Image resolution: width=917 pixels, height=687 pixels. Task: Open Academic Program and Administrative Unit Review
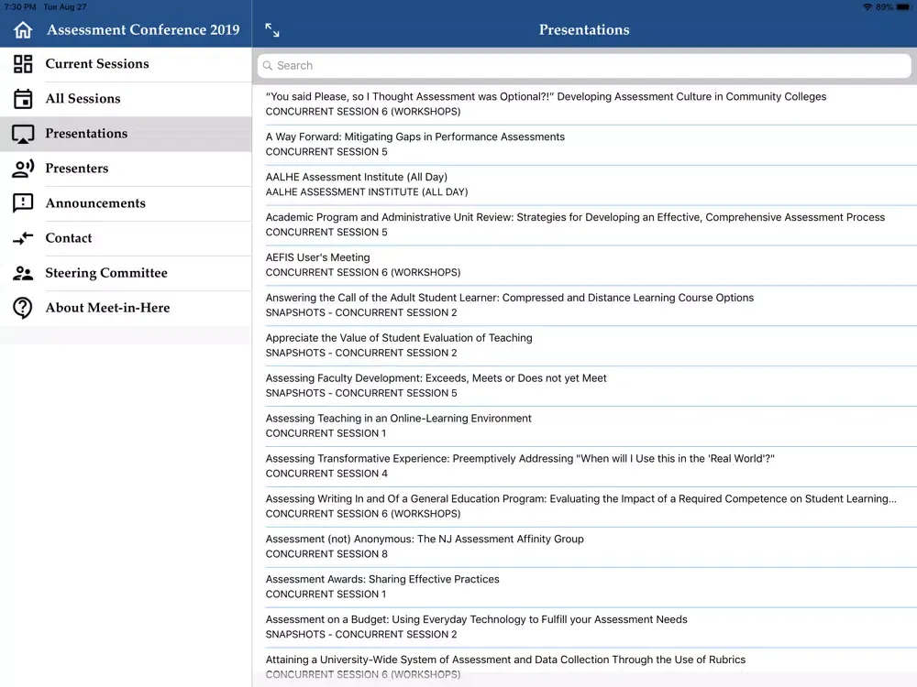coord(585,225)
